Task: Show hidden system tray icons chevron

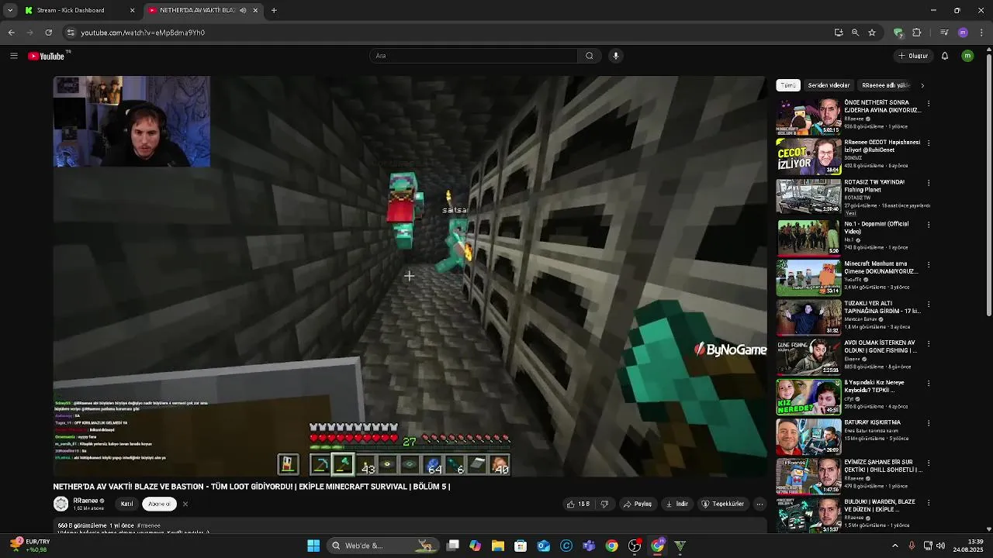Action: 894,546
